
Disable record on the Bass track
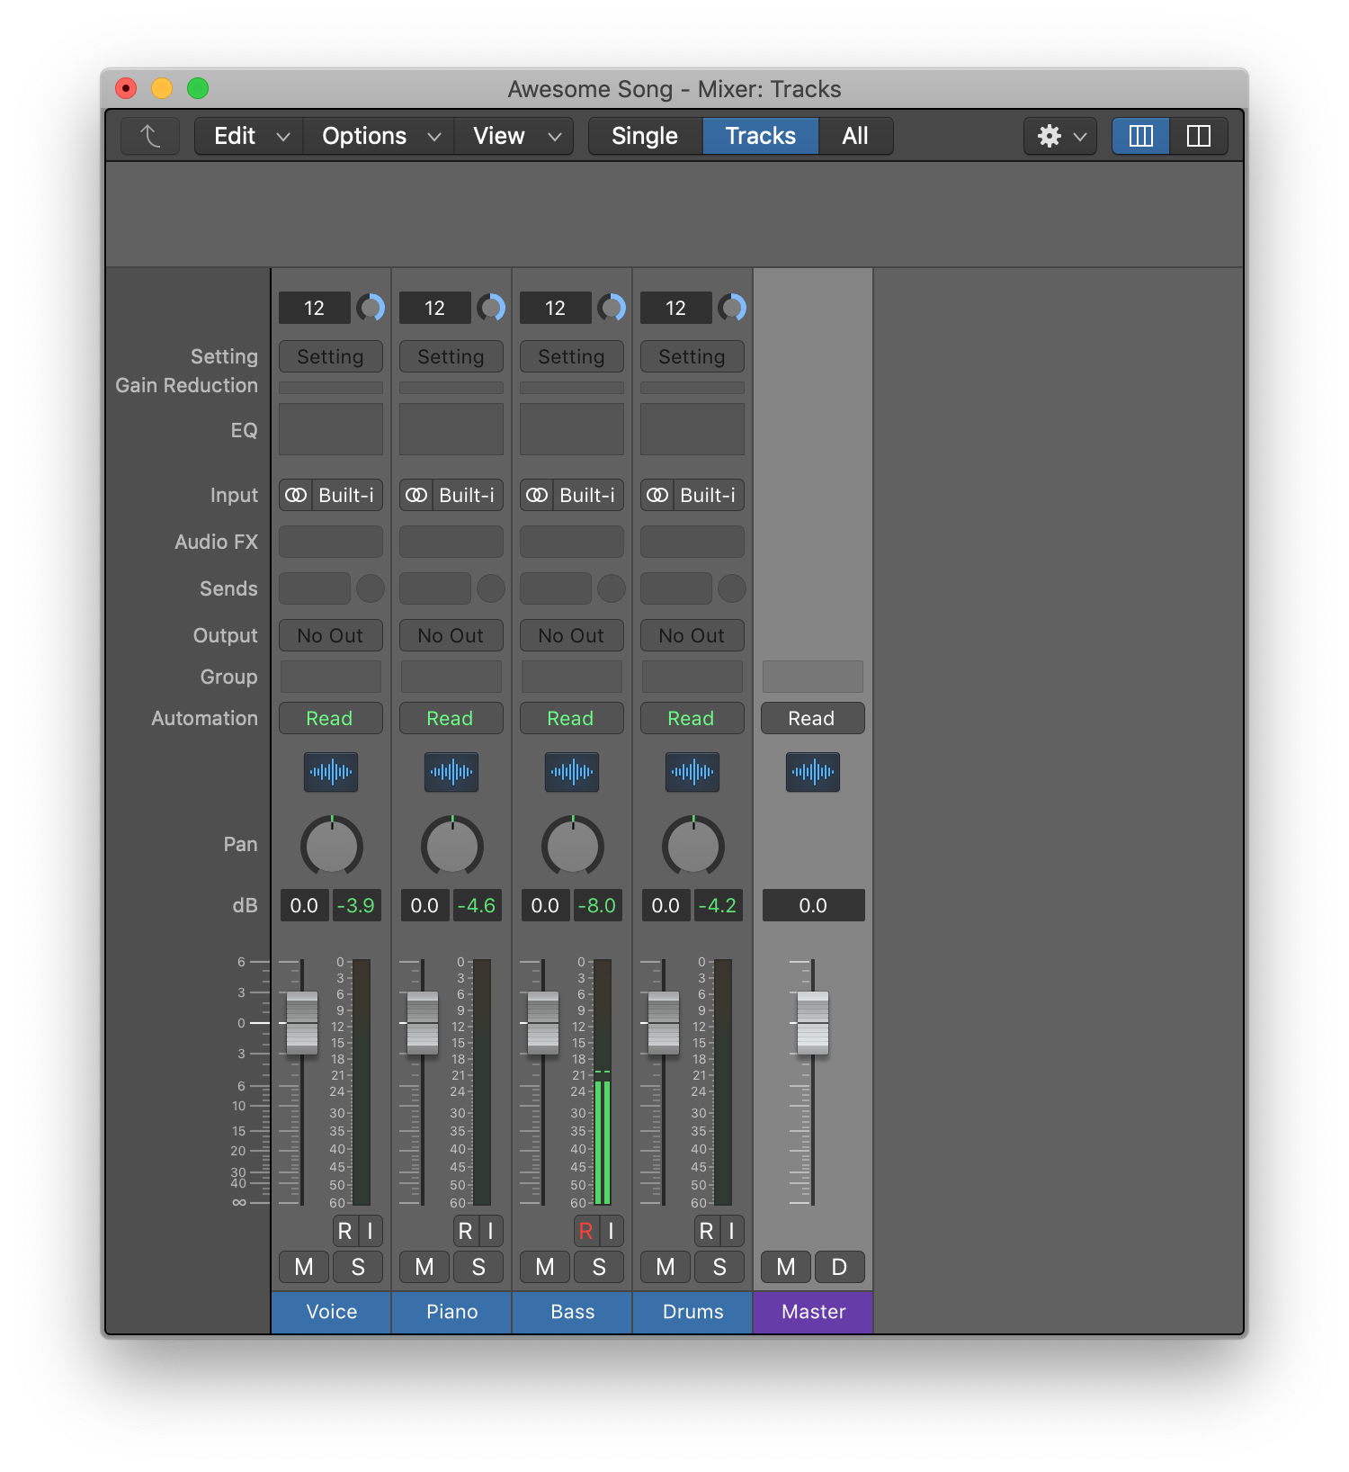(x=585, y=1231)
